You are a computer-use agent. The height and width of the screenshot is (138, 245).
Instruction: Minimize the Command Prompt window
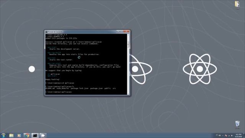(x=118, y=31)
